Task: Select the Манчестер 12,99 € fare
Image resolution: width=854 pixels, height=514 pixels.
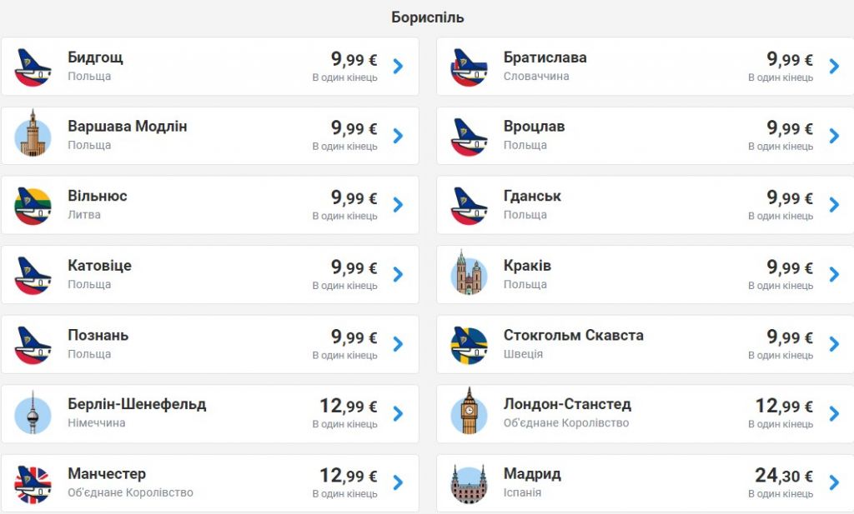Action: (x=348, y=476)
